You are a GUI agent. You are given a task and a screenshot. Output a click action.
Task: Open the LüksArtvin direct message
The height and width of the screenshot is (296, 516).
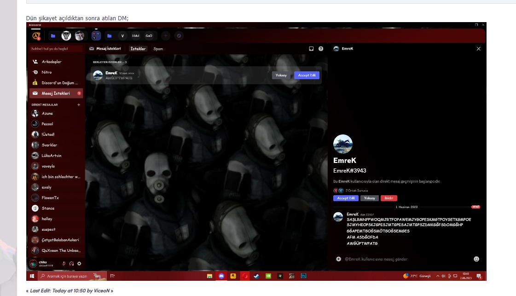56,156
